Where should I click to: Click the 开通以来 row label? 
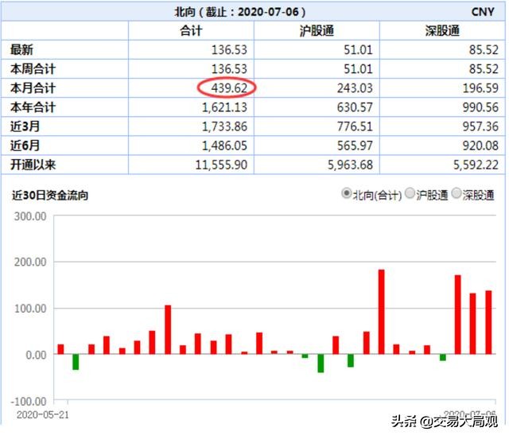(x=33, y=165)
